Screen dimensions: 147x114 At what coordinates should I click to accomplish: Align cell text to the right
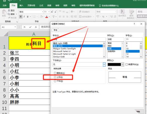point(67,16)
